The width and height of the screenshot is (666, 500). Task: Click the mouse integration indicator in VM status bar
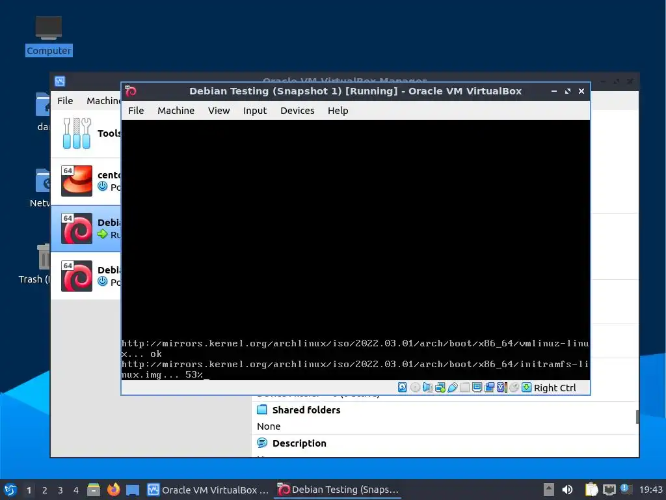514,387
